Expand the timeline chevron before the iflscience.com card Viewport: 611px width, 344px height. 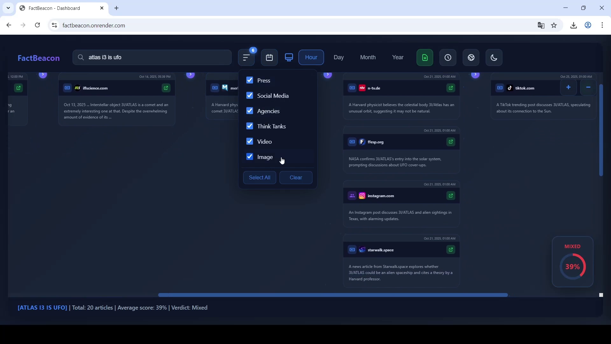[x=43, y=75]
